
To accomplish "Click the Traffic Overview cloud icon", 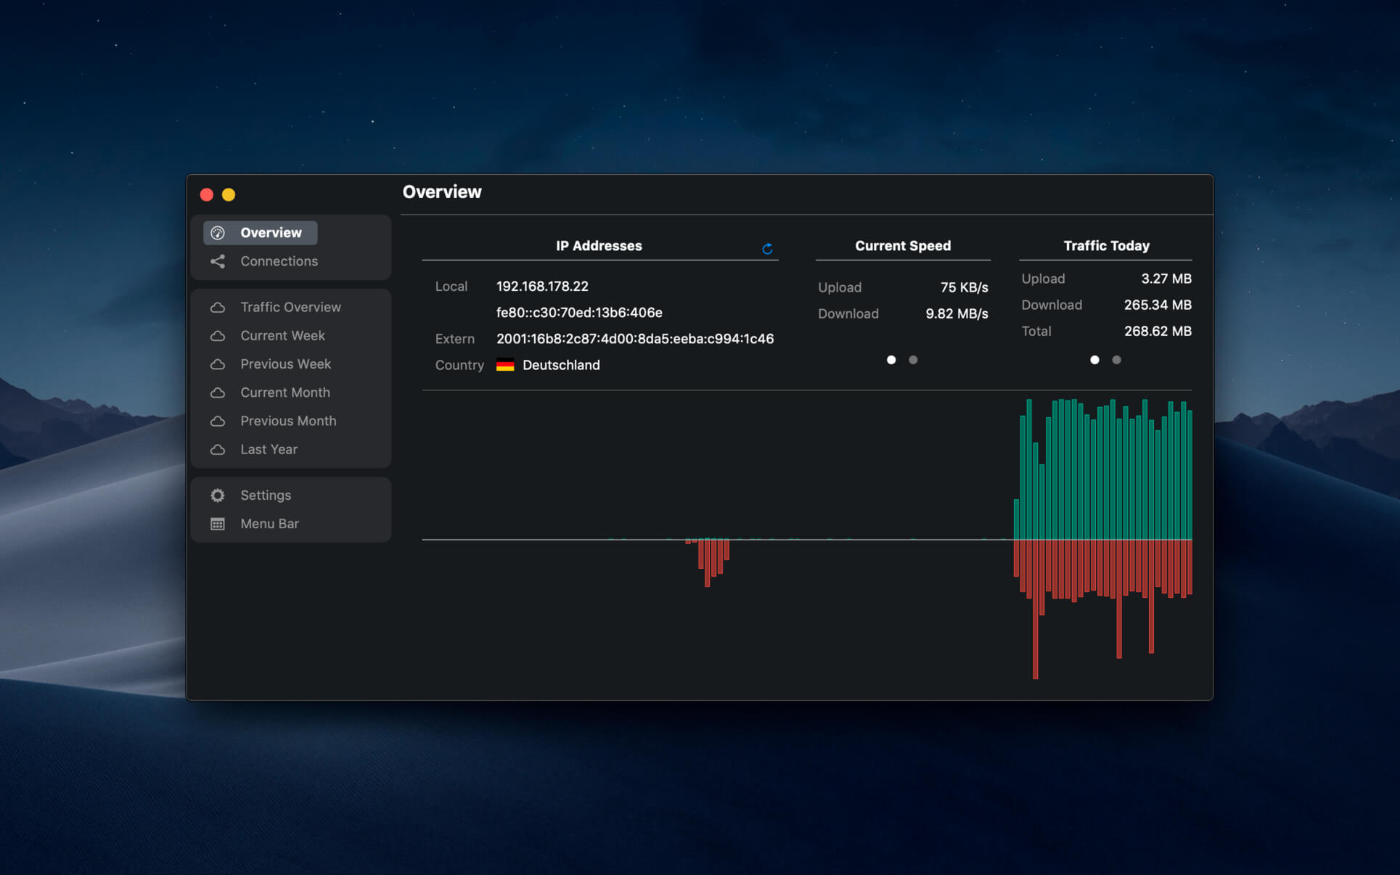I will coord(218,307).
